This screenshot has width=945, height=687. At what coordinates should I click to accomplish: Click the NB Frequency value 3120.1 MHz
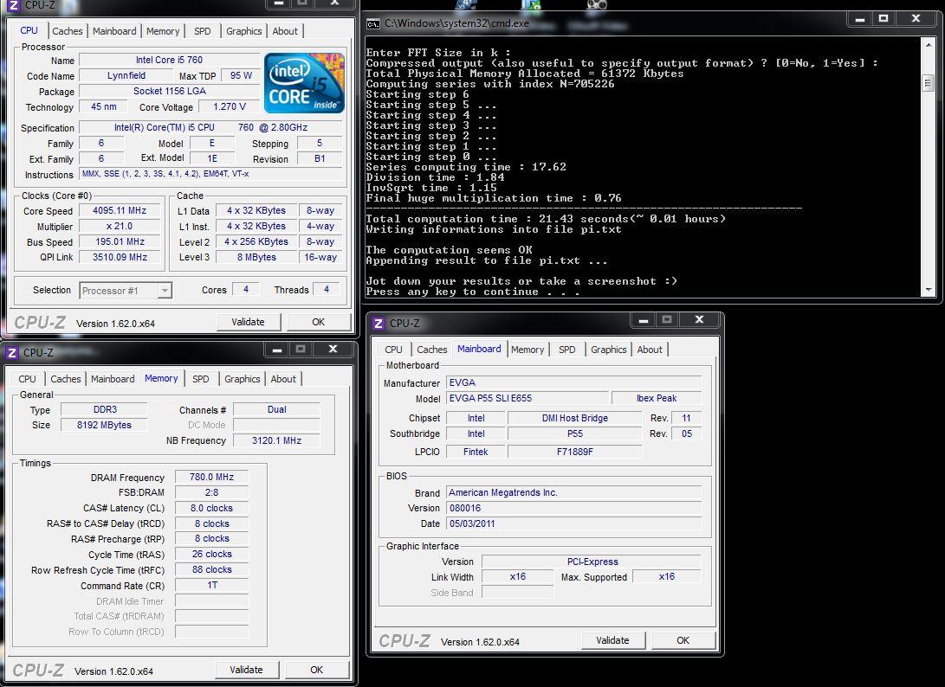(x=276, y=440)
